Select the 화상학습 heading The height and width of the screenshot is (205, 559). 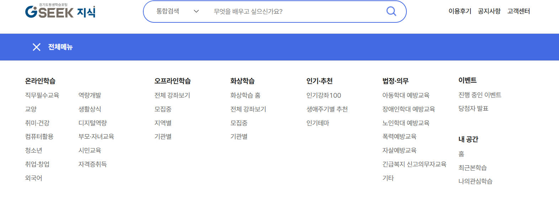tap(243, 81)
